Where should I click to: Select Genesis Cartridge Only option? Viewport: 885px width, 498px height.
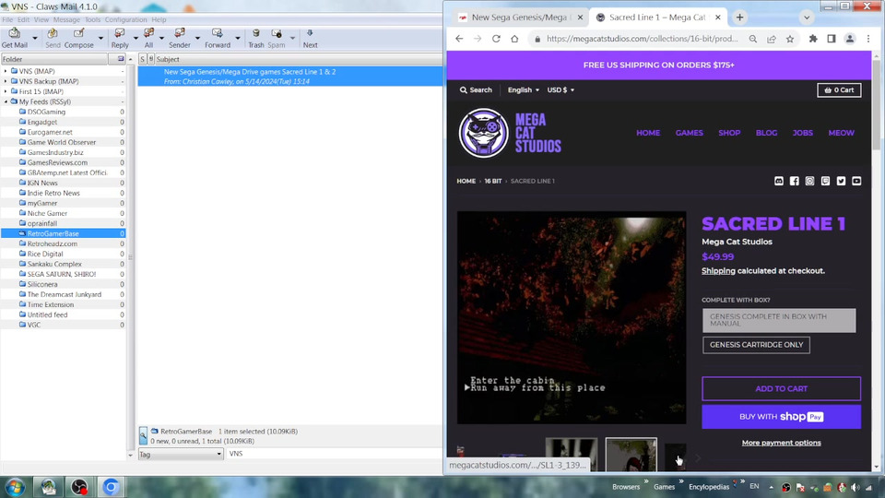click(756, 345)
